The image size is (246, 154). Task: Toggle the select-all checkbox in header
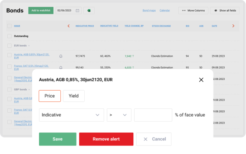click(x=9, y=26)
